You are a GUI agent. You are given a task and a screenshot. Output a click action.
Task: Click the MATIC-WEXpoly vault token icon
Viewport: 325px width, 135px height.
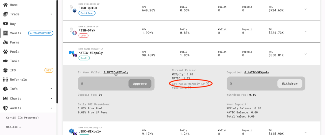click(x=73, y=54)
